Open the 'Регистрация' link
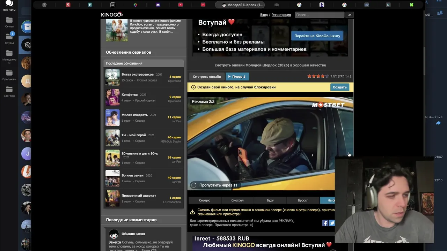The height and width of the screenshot is (251, 447). click(281, 15)
